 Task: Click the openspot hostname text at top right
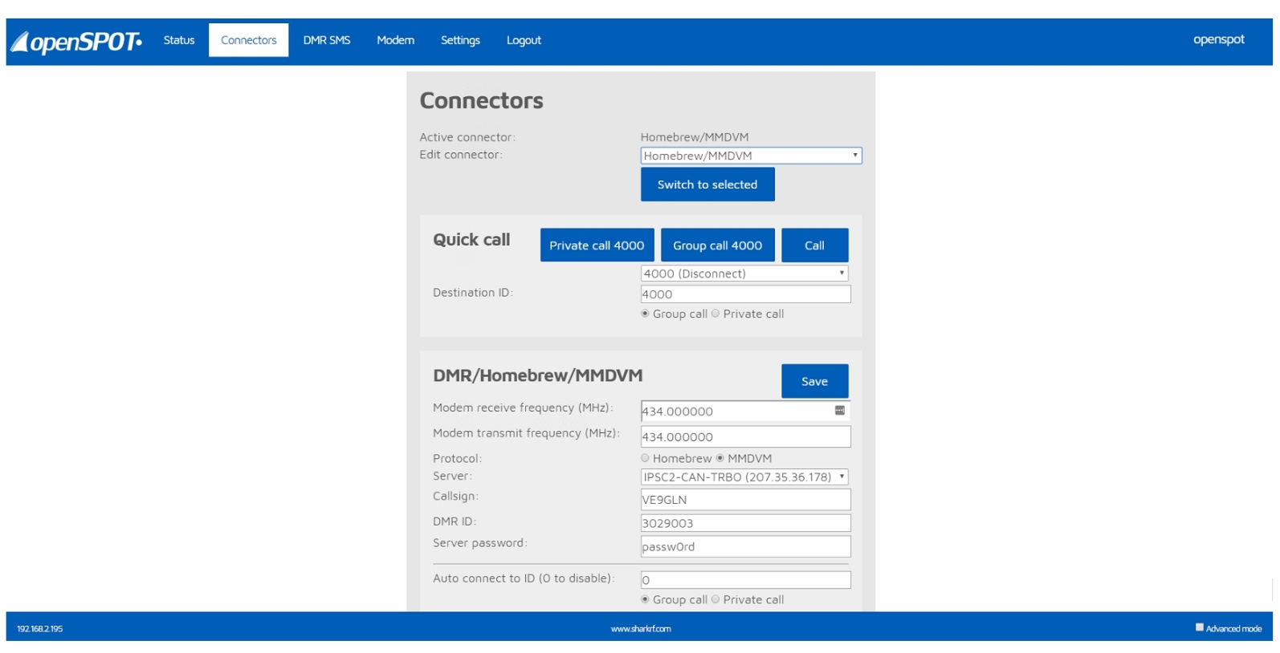(1218, 39)
